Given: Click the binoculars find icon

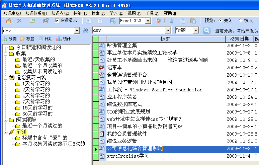Looking at the screenshot, I should (86, 30).
